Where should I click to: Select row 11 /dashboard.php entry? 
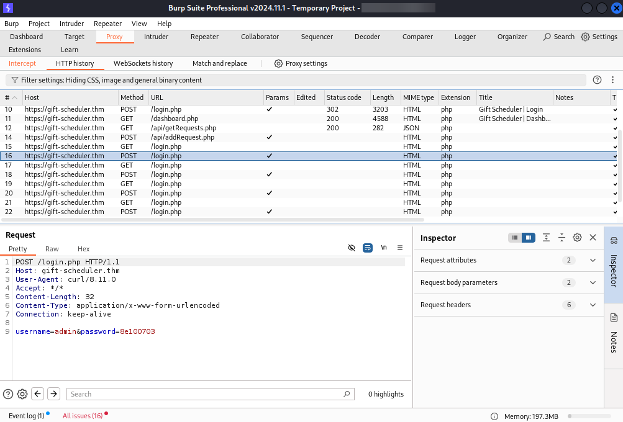[x=309, y=119]
